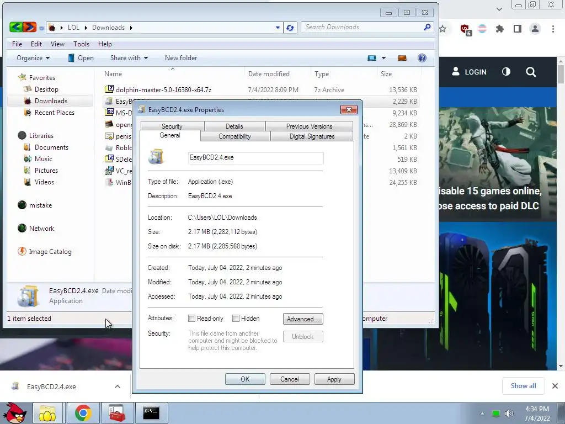
Task: Click the green Back arrow in Explorer
Action: pyautogui.click(x=16, y=27)
